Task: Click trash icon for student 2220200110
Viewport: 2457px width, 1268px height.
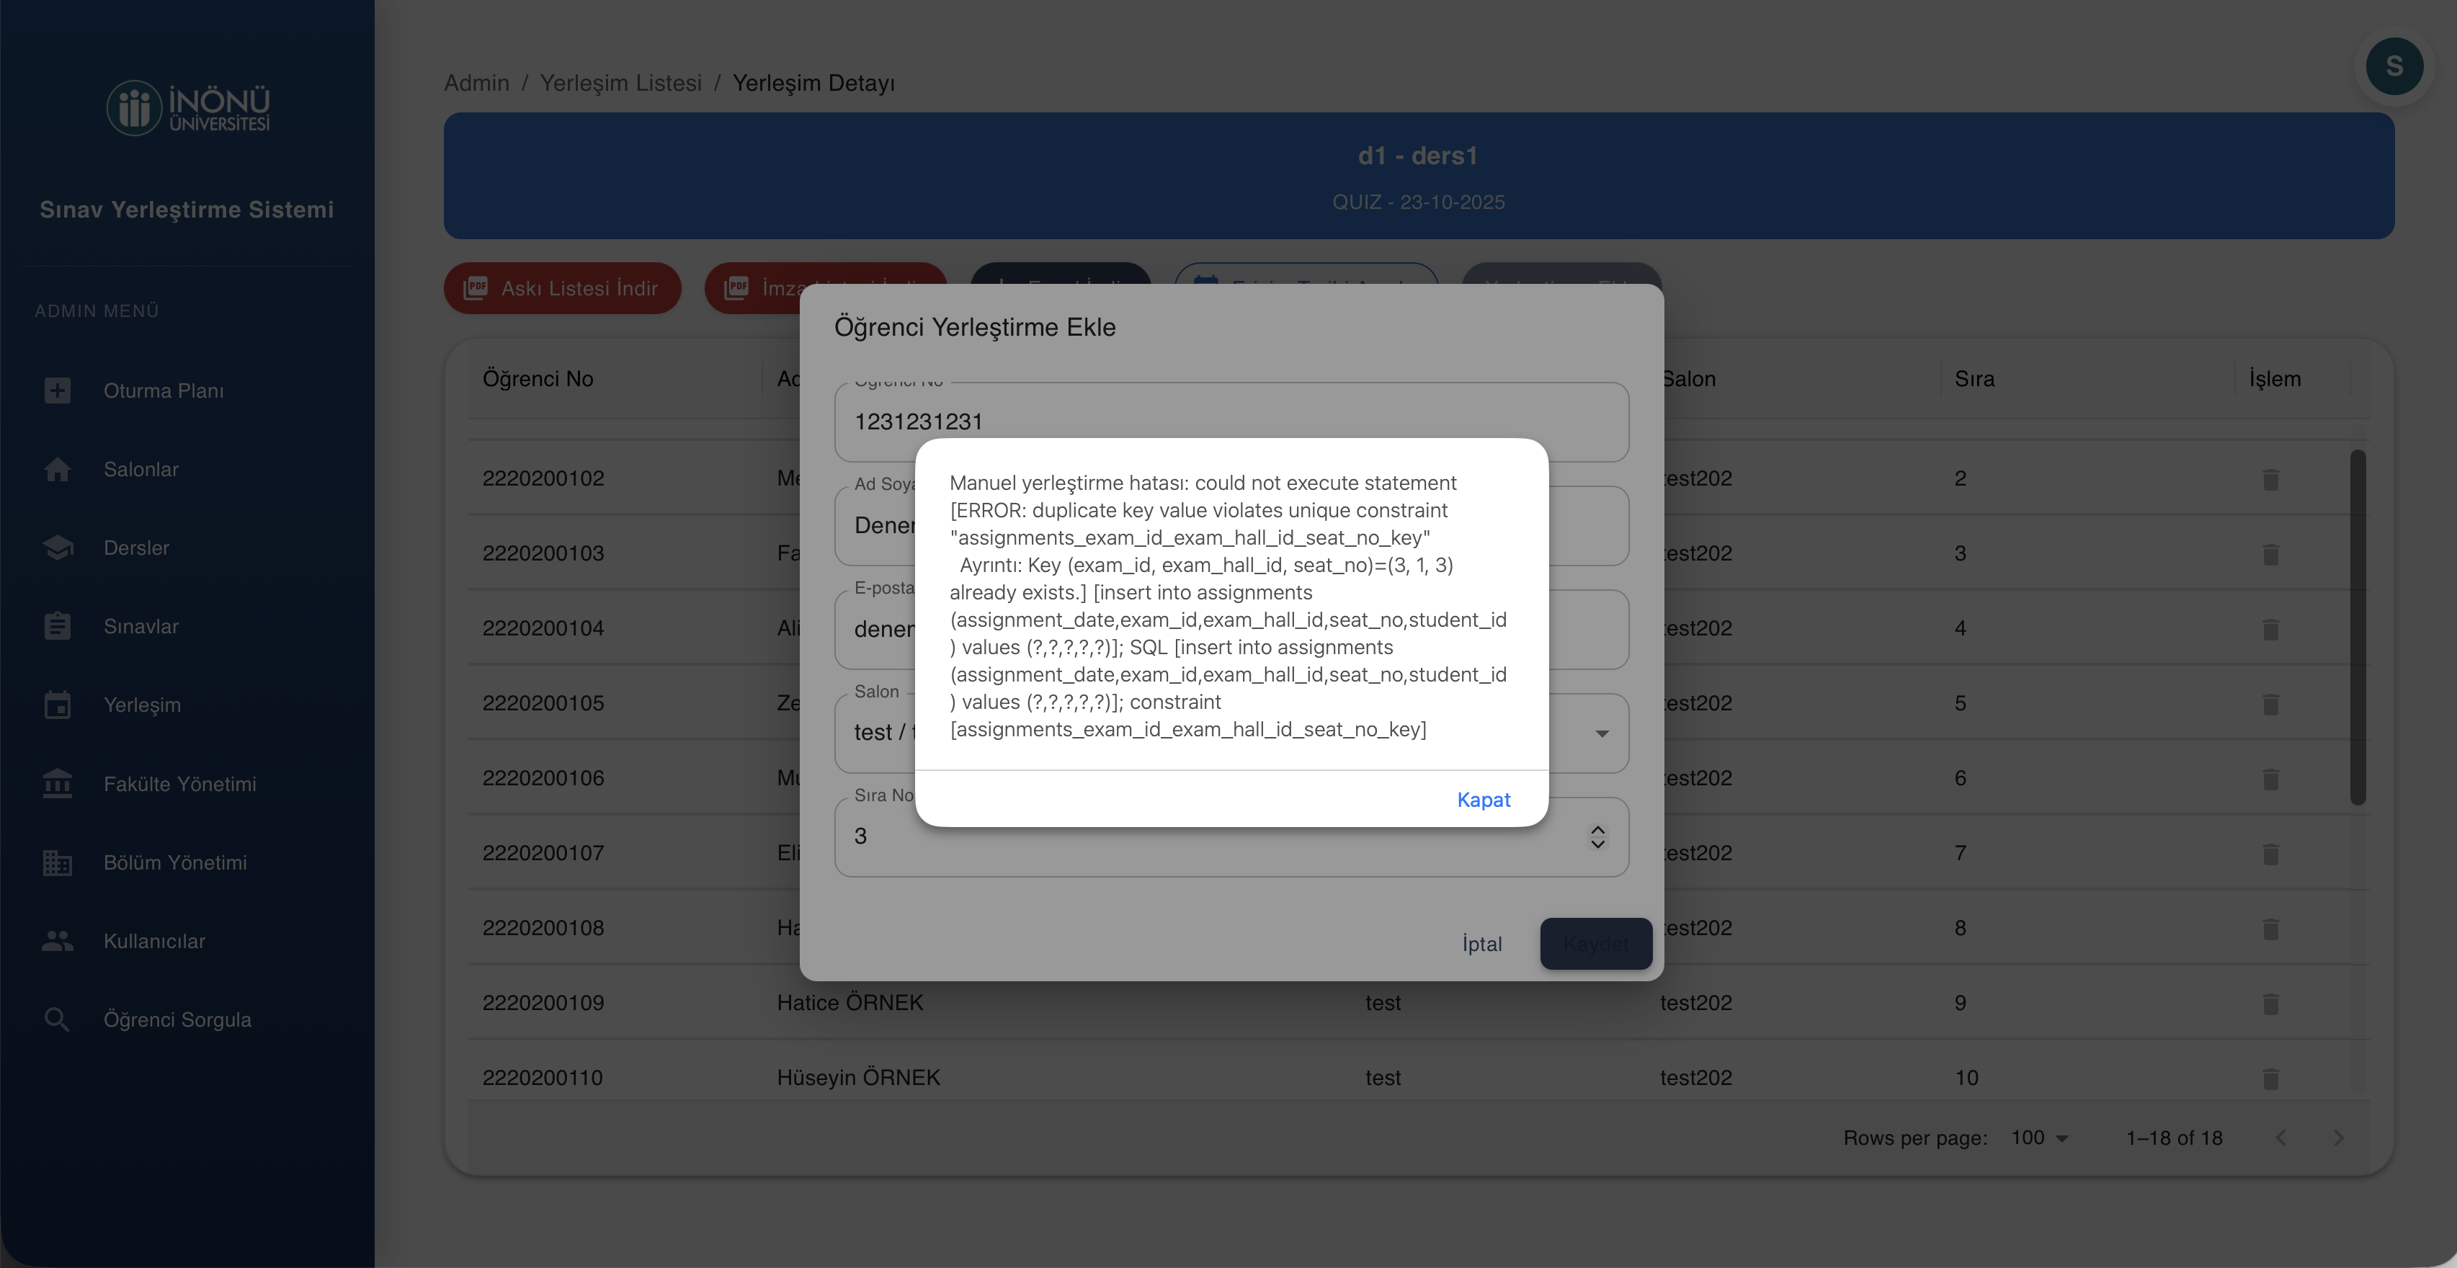Action: coord(2270,1079)
